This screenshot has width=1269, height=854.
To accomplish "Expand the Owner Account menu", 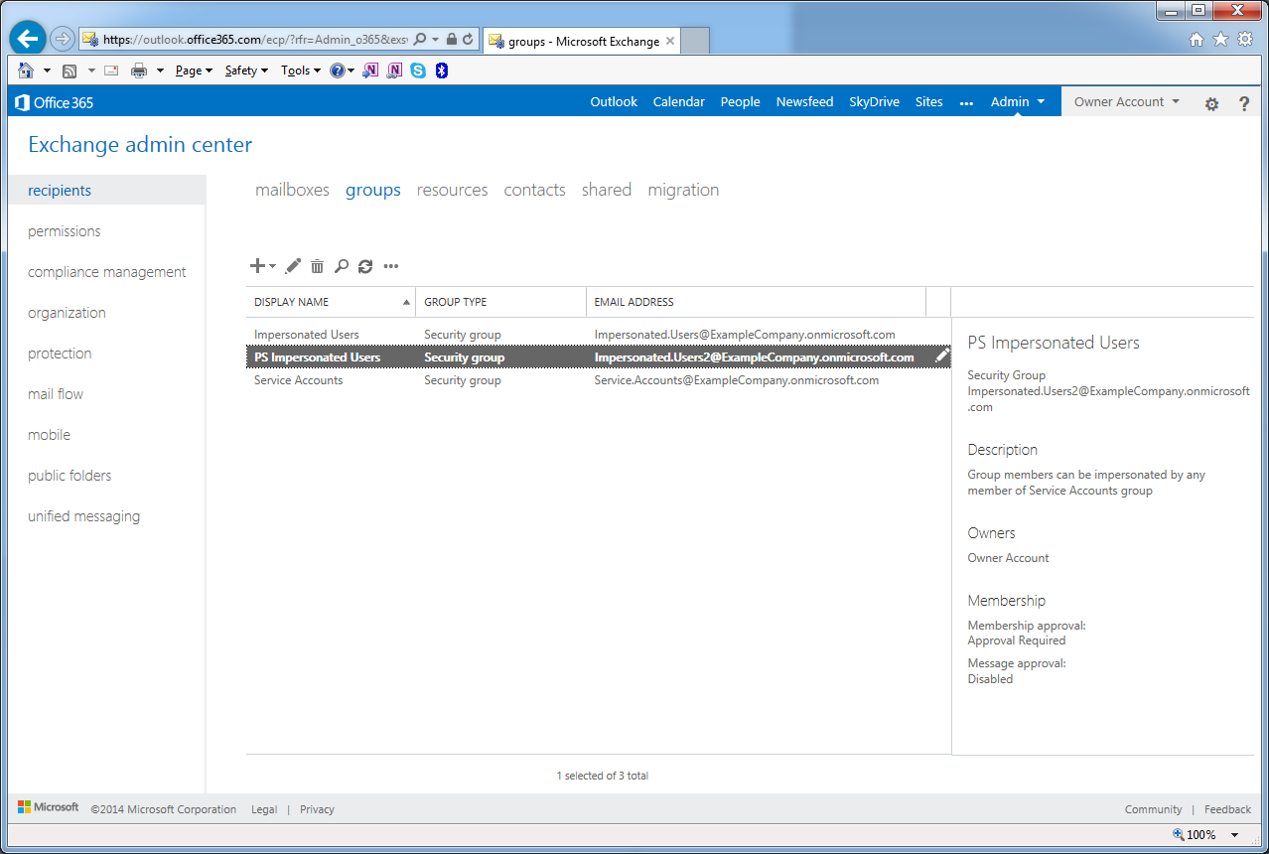I will coord(1126,101).
